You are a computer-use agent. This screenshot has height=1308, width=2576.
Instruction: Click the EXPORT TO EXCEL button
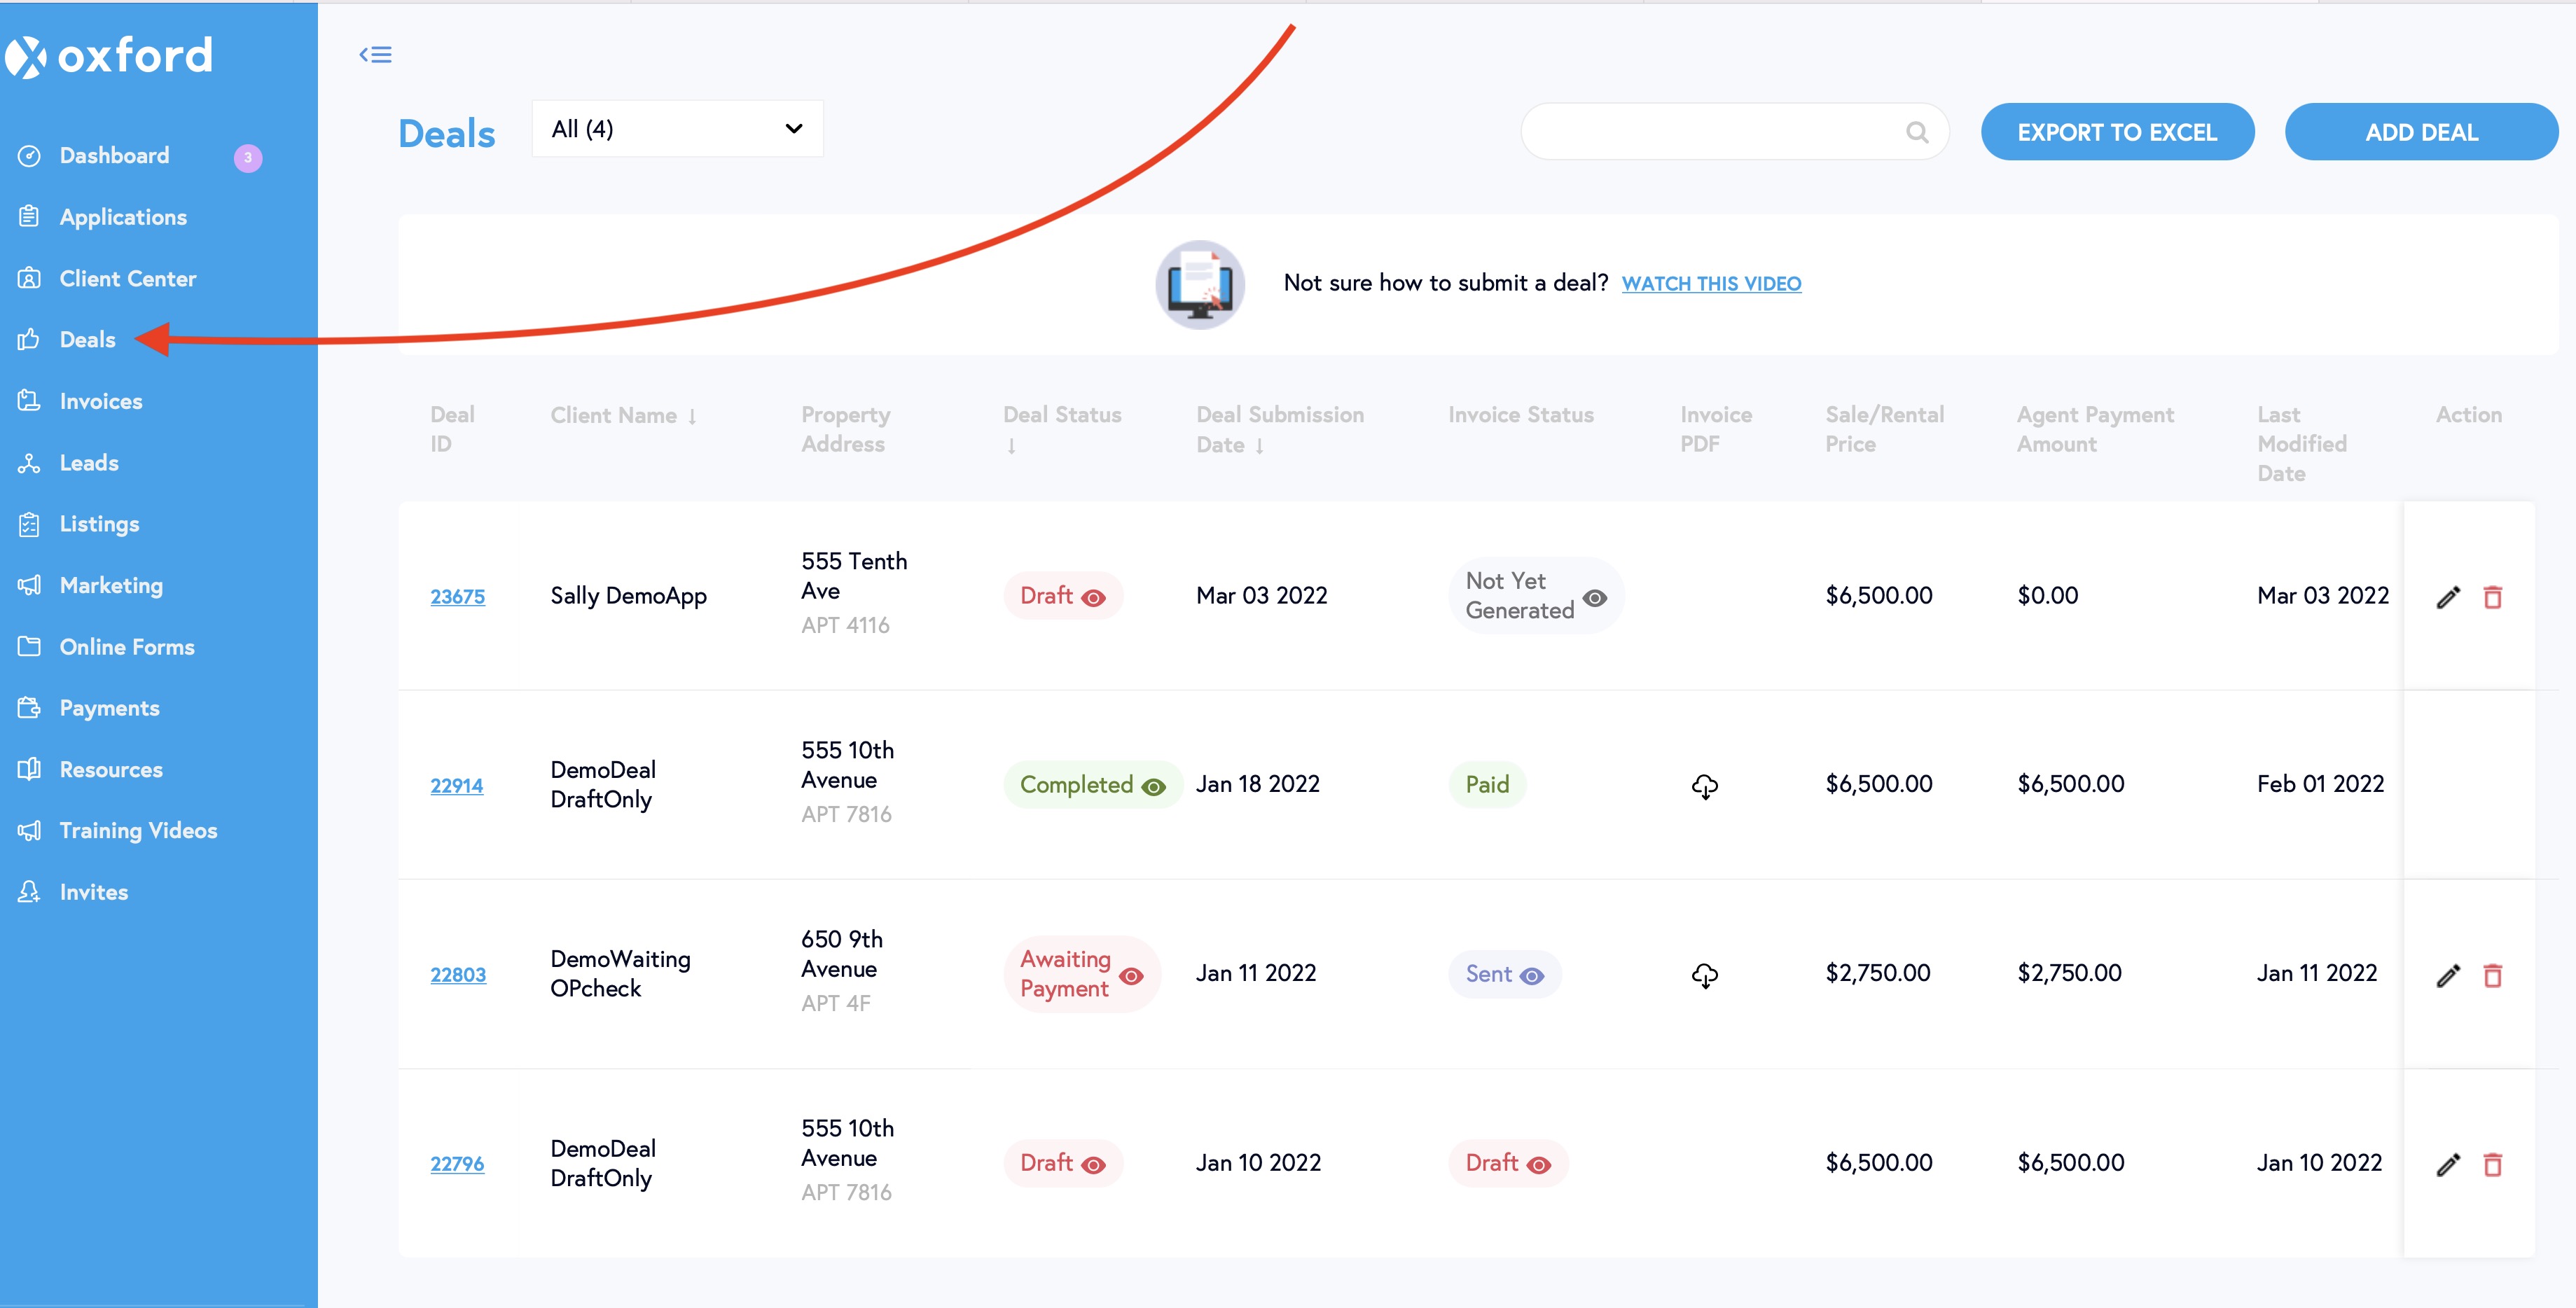[2117, 131]
